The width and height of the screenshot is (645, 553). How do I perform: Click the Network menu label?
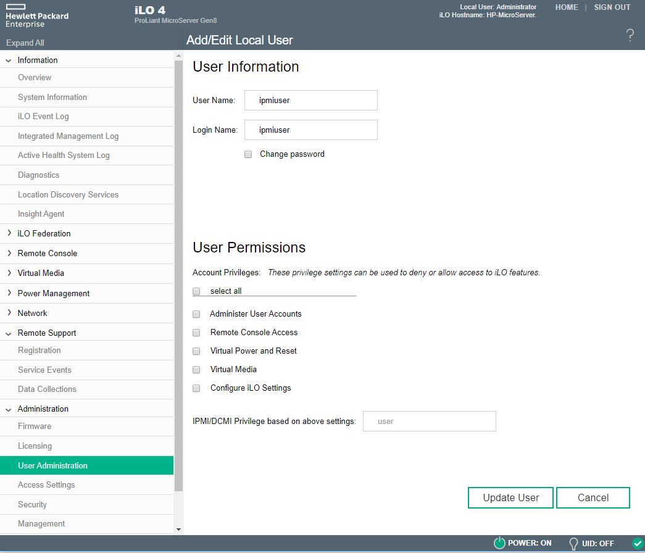[33, 313]
